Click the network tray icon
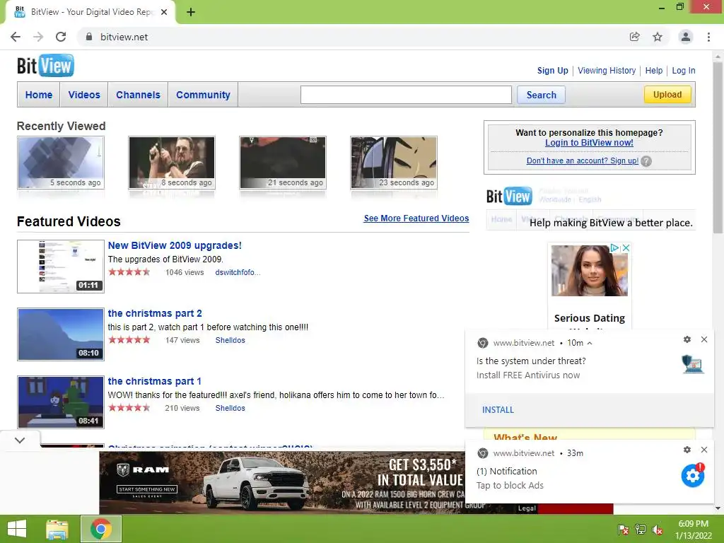 tap(641, 530)
